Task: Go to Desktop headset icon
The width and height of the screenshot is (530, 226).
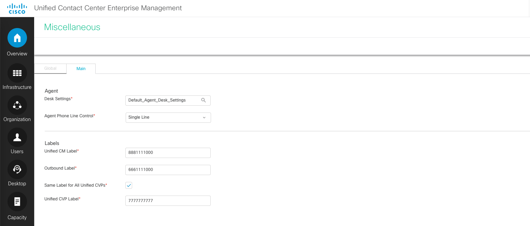Action: point(17,169)
